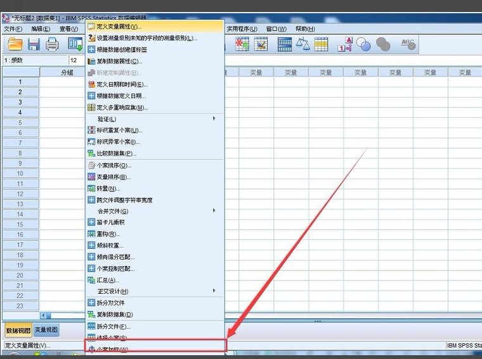Switch to the 数据视图 tab

pyautogui.click(x=18, y=331)
